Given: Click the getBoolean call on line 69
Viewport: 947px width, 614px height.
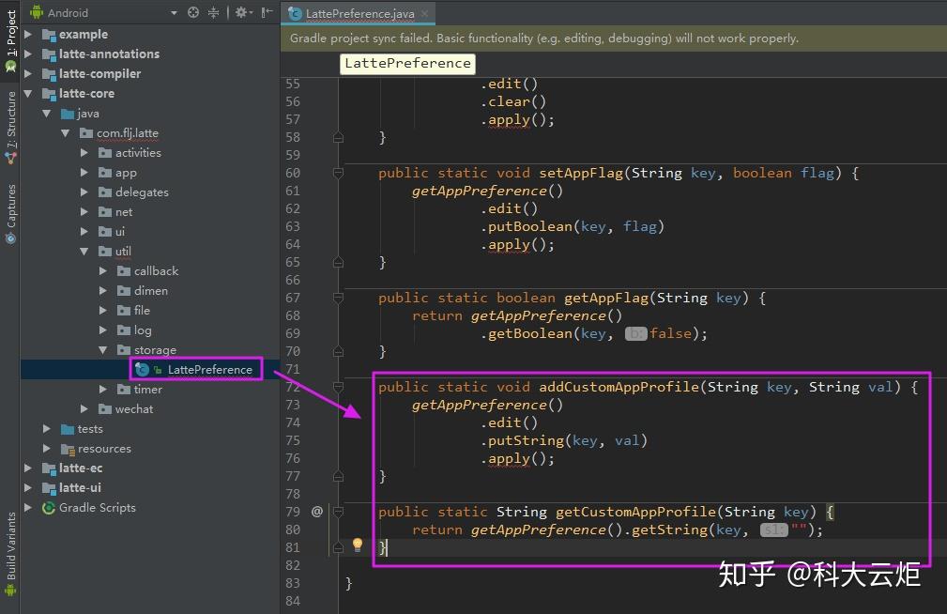Looking at the screenshot, I should click(x=529, y=333).
